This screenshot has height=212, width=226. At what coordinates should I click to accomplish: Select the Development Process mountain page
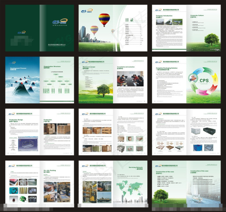point(22,80)
